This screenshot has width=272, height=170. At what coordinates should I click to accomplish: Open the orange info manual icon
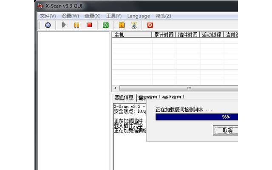(122, 25)
